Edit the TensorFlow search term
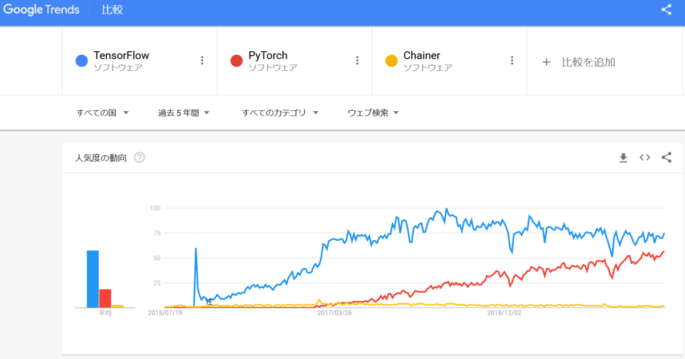 (122, 56)
